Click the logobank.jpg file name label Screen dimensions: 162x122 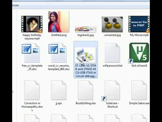coord(85,35)
